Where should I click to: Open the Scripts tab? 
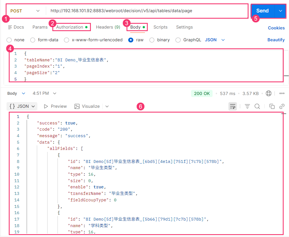click(160, 27)
